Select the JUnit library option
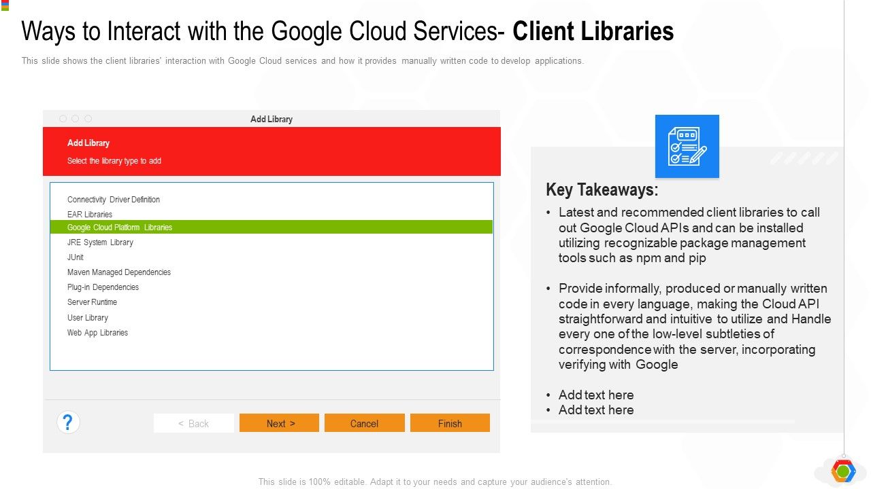 tap(75, 257)
